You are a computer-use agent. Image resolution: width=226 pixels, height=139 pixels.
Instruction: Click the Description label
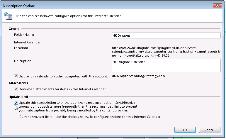23,61
